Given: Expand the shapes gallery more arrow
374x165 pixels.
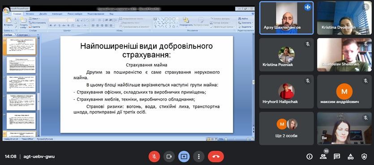Looking at the screenshot, I should pyautogui.click(x=177, y=26).
